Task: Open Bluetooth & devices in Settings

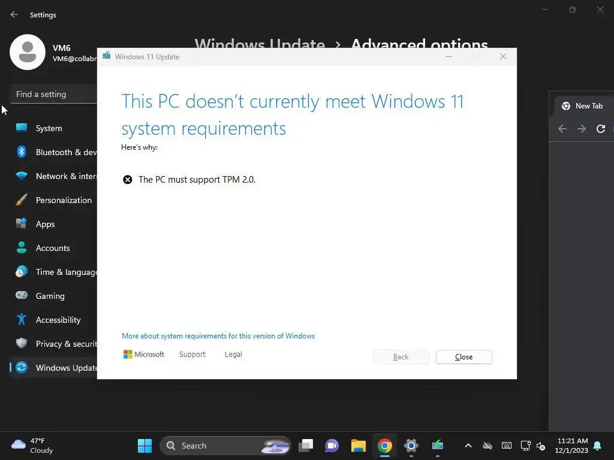Action: tap(53, 152)
